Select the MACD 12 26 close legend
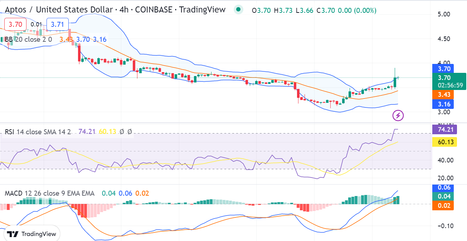This screenshot has width=467, height=241. pos(50,193)
